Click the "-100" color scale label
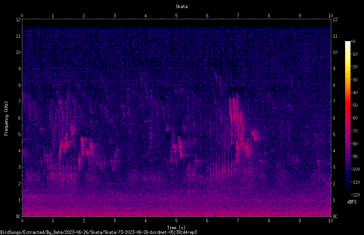 click(x=355, y=169)
